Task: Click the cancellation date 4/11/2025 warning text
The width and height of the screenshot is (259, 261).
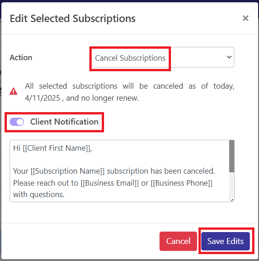Action: 43,98
